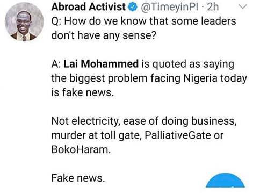Select the "How do we know" question line
This screenshot has height=194, width=260.
coord(143,21)
